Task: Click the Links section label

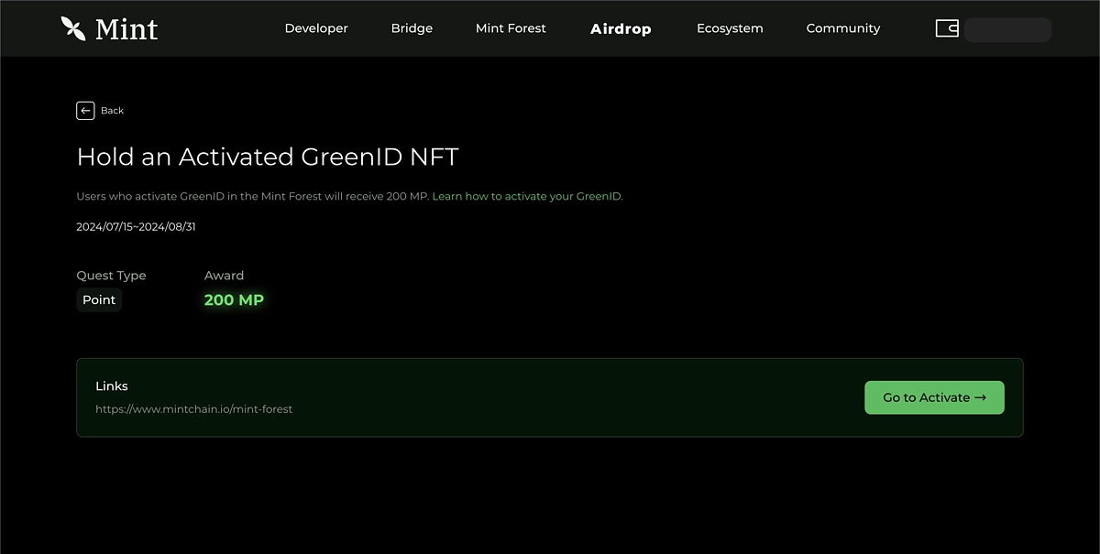Action: coord(112,386)
